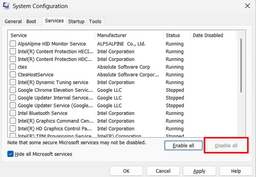Open the Boot tab

tap(31, 21)
